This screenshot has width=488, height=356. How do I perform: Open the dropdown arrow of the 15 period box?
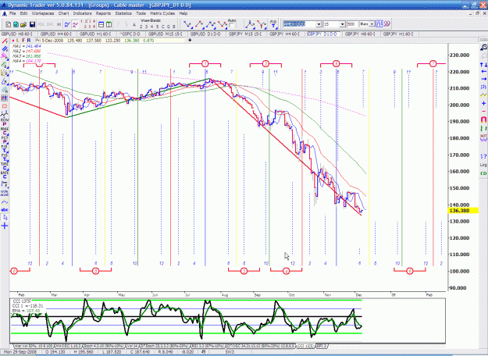[x=342, y=24]
